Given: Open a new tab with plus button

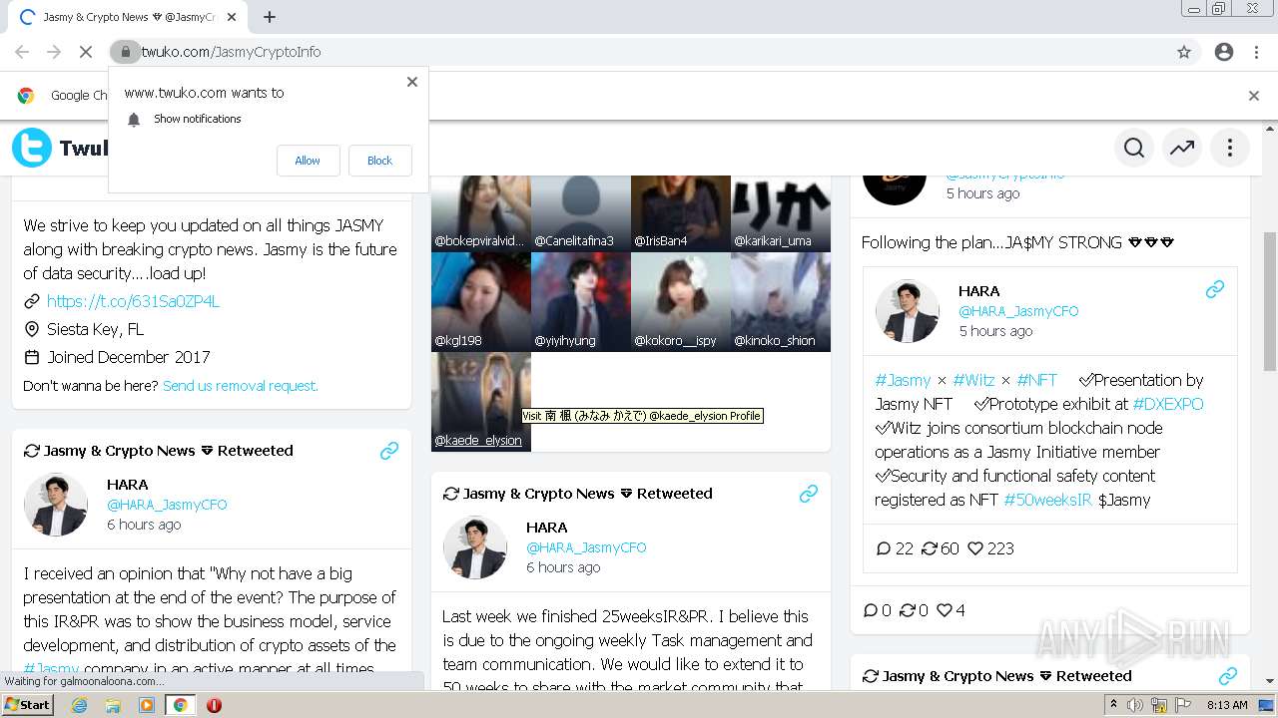Looking at the screenshot, I should coord(270,17).
